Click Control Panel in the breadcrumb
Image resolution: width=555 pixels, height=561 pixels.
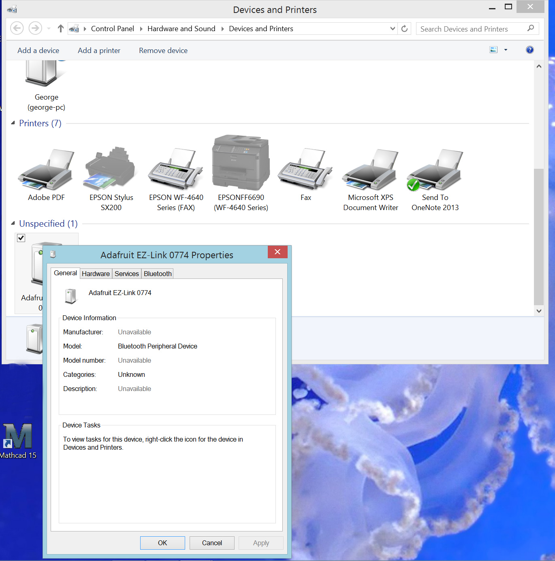point(113,29)
